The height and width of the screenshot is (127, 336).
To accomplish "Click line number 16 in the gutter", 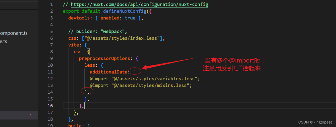I will (x=50, y=106).
